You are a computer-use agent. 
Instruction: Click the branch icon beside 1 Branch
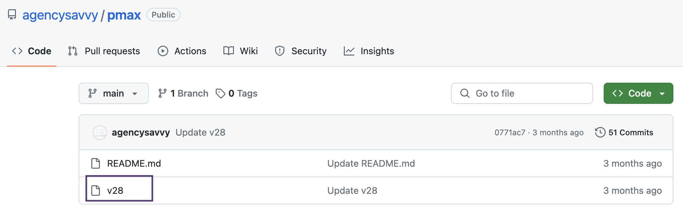click(162, 94)
